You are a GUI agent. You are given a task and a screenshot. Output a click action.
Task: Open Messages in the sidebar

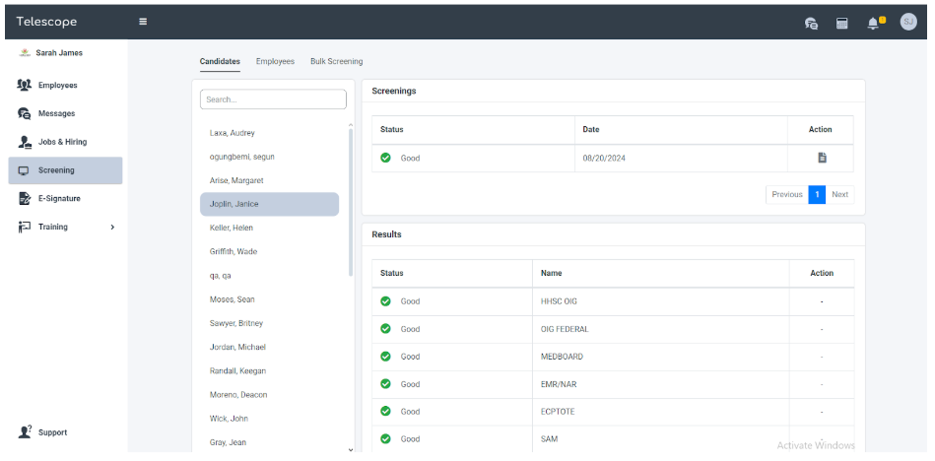[56, 114]
